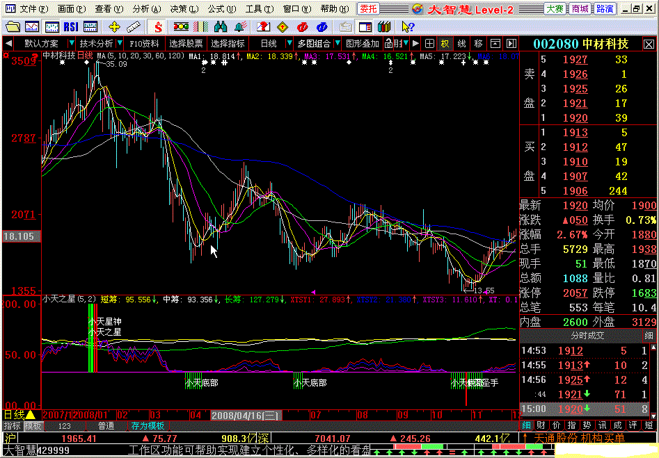Click the 大赛 button in title bar
The height and width of the screenshot is (458, 659).
555,9
